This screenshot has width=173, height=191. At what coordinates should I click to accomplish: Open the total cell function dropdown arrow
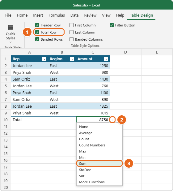coord(112,120)
